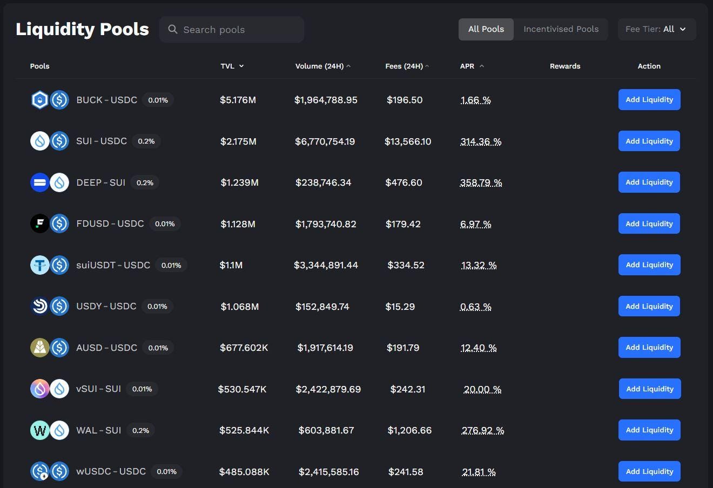Image resolution: width=713 pixels, height=488 pixels.
Task: Click the 0.2% fee badge for WAL-SUI
Action: [x=140, y=430]
